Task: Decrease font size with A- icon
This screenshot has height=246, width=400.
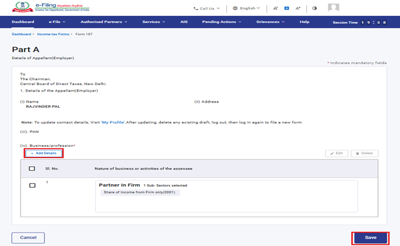Action: [x=275, y=9]
